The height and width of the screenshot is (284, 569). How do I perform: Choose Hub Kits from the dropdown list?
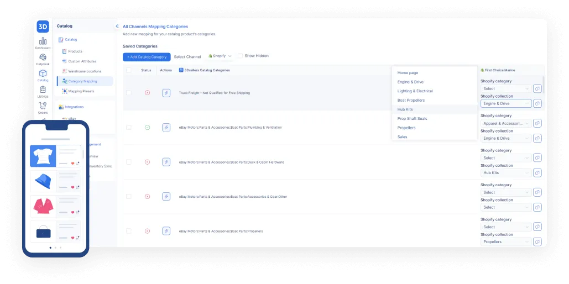coord(435,109)
